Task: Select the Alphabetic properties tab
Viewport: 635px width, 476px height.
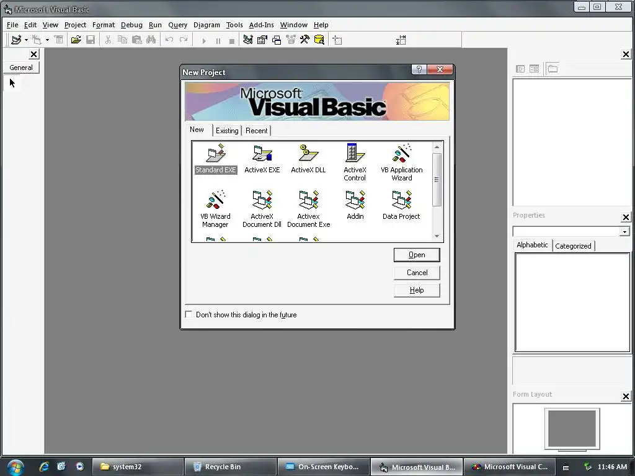Action: [x=532, y=245]
